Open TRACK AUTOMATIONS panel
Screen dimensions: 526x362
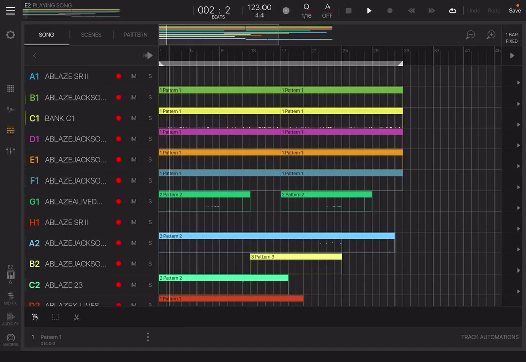point(490,337)
